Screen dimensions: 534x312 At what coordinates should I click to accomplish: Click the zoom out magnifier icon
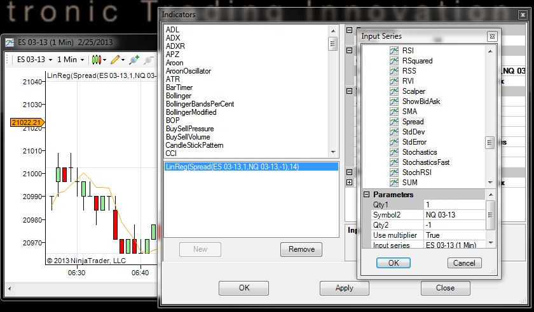[x=148, y=60]
